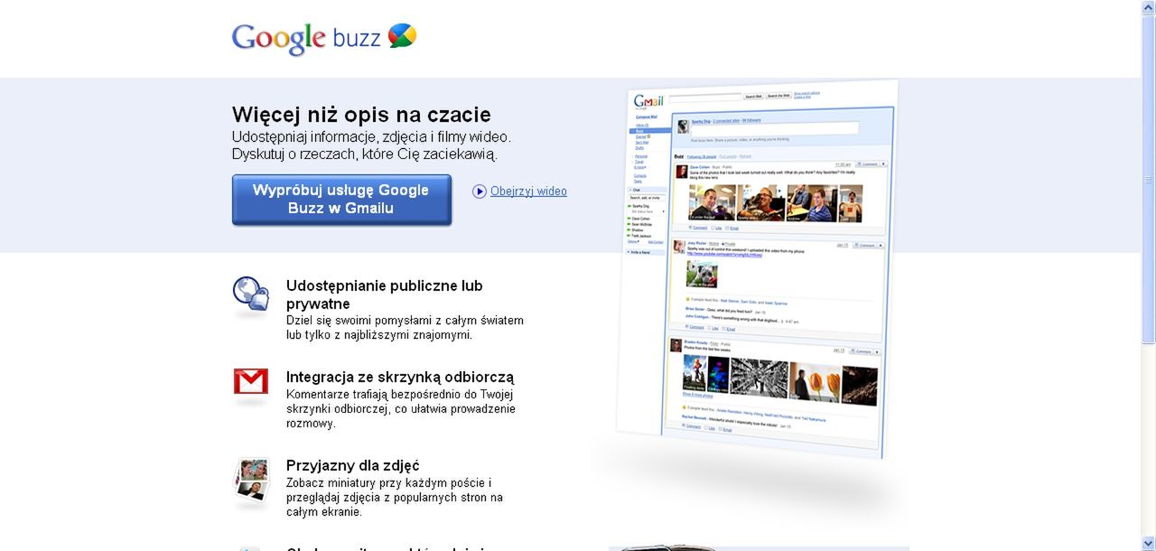Click the Gmail envelope icon
This screenshot has height=551, width=1156.
251,382
